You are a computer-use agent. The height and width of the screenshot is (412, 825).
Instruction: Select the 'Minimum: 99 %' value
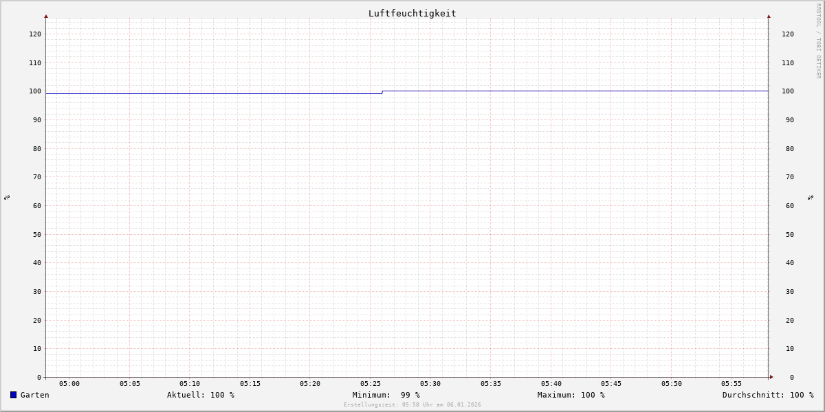tap(386, 395)
